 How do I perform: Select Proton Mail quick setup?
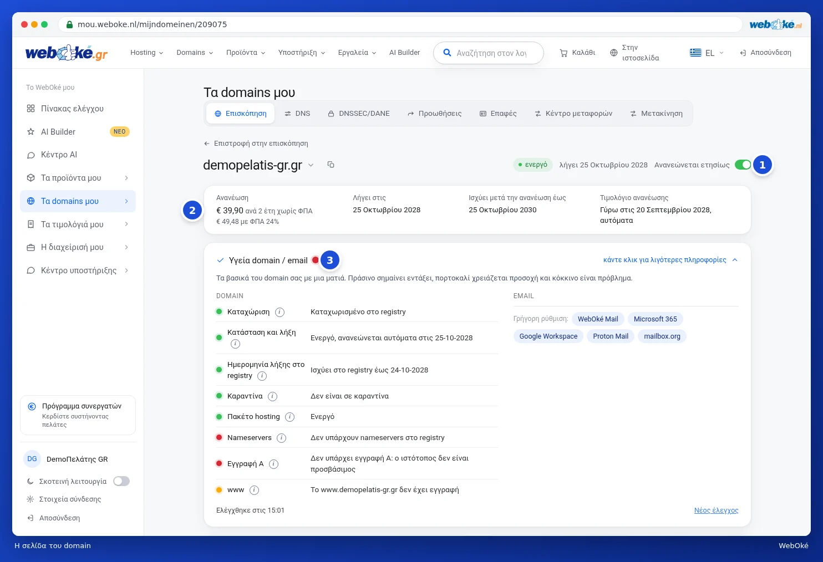pos(611,336)
